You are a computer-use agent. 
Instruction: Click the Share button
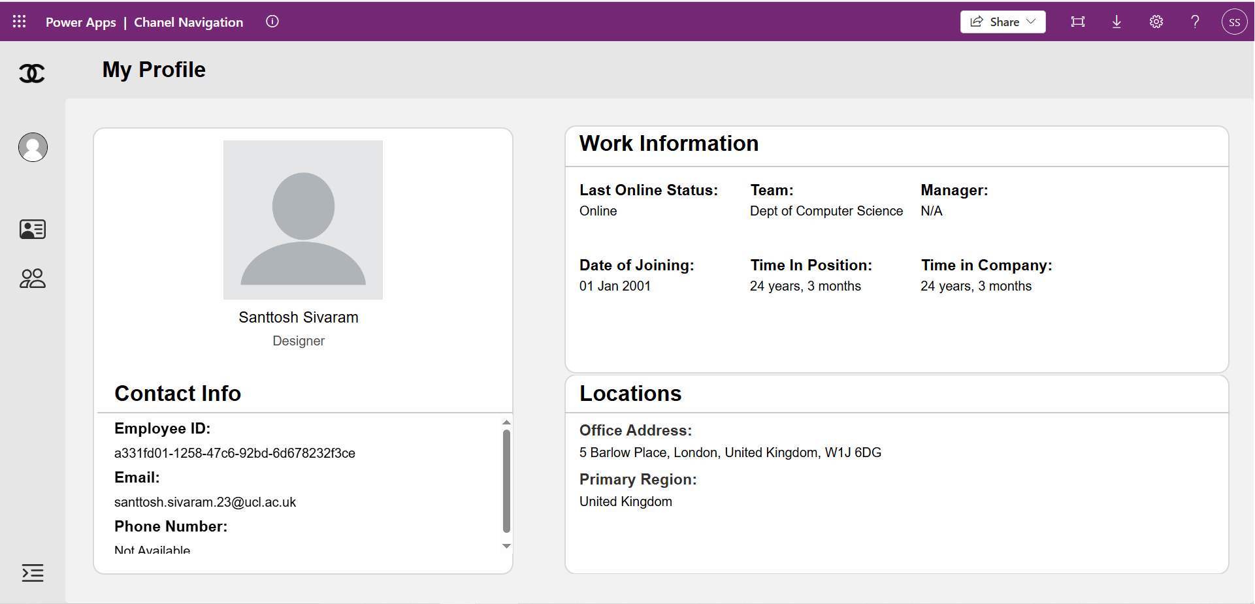tap(994, 22)
